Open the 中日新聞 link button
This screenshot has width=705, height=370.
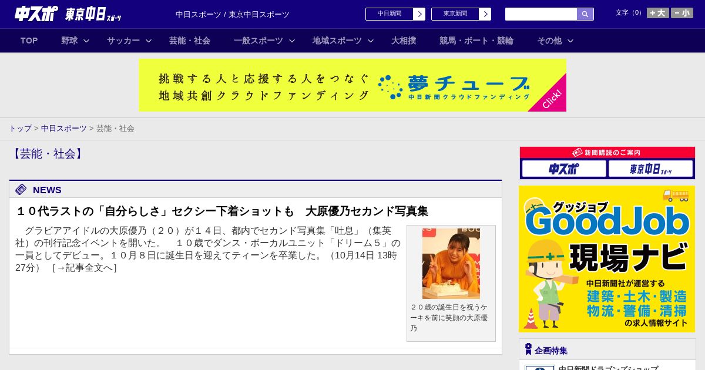pos(390,14)
